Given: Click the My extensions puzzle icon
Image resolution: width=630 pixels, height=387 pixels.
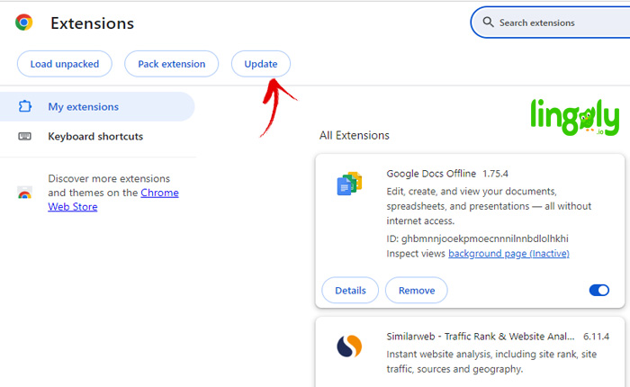Looking at the screenshot, I should tap(25, 106).
